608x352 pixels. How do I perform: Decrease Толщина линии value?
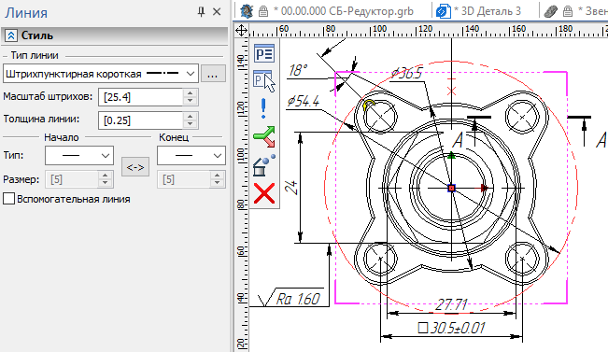190,124
